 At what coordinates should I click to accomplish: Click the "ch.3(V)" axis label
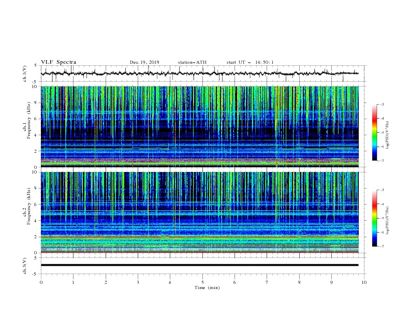click(25, 266)
